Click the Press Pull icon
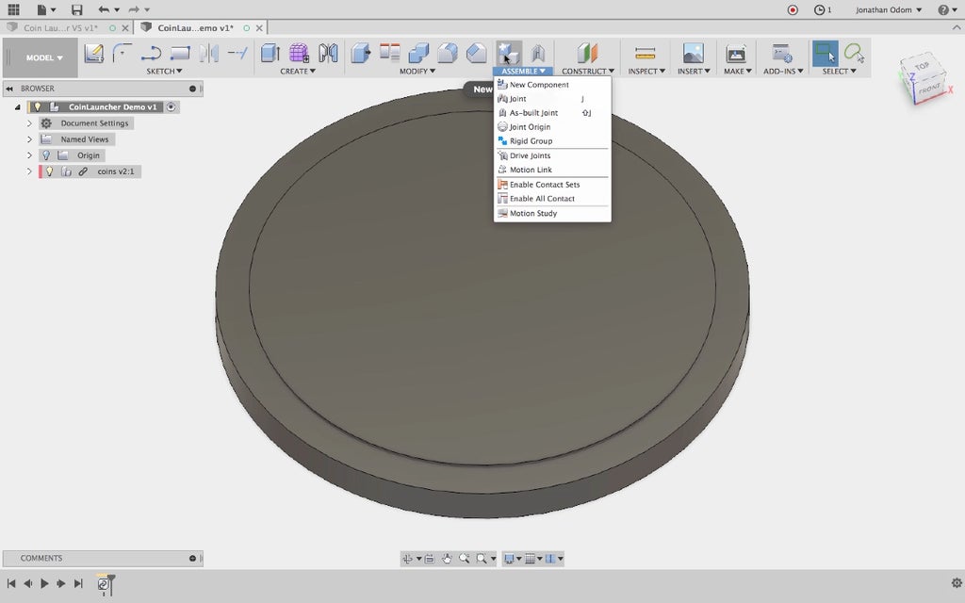The width and height of the screenshot is (965, 603). pos(361,53)
